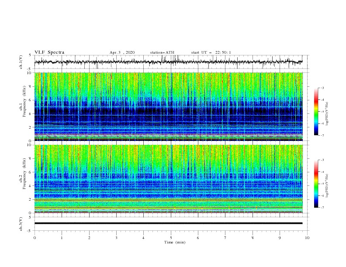Click the ch.1(V) waveform trace
Image resolution: width=346 pixels, height=267 pixels.
[x=168, y=62]
